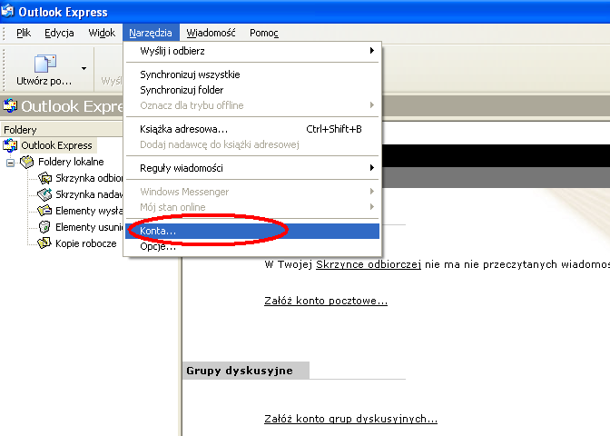Click the Outlook Express title bar icon

(x=8, y=11)
